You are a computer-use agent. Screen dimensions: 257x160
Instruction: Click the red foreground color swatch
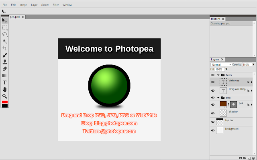click(x=5, y=102)
